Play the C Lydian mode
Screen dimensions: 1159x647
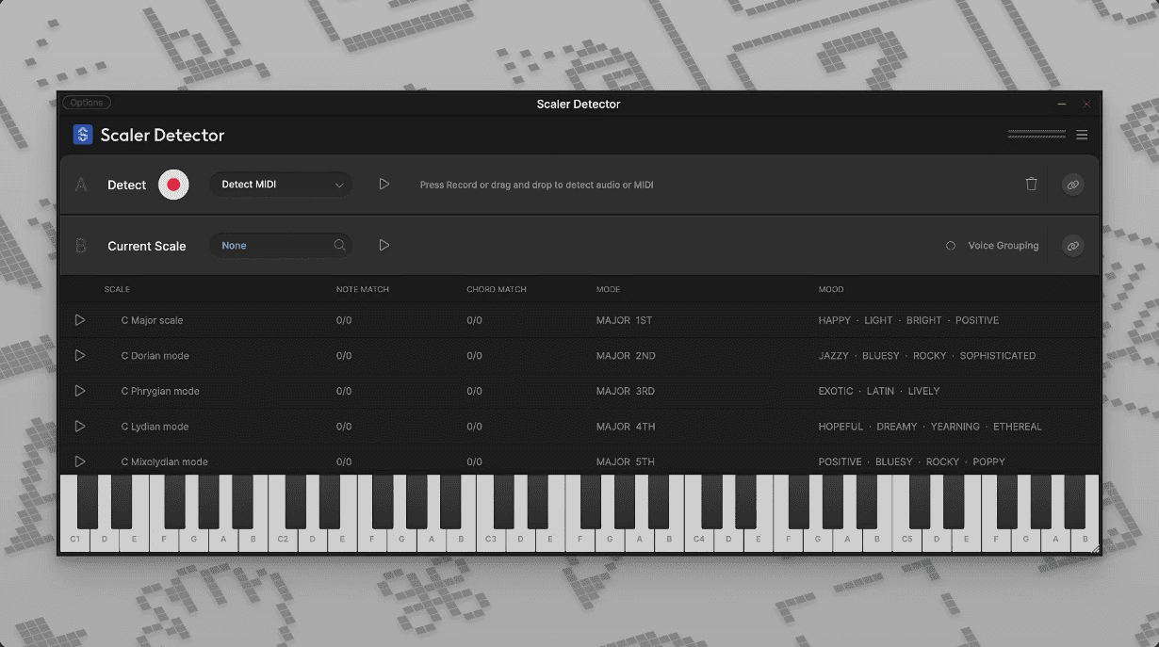80,426
